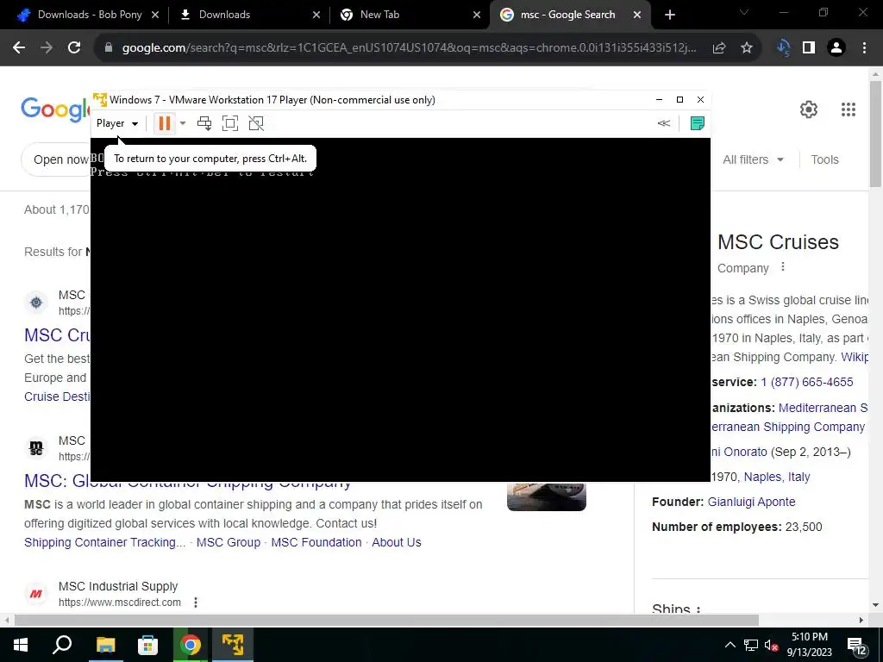Go forward in Chrome
The width and height of the screenshot is (883, 662).
click(x=47, y=48)
